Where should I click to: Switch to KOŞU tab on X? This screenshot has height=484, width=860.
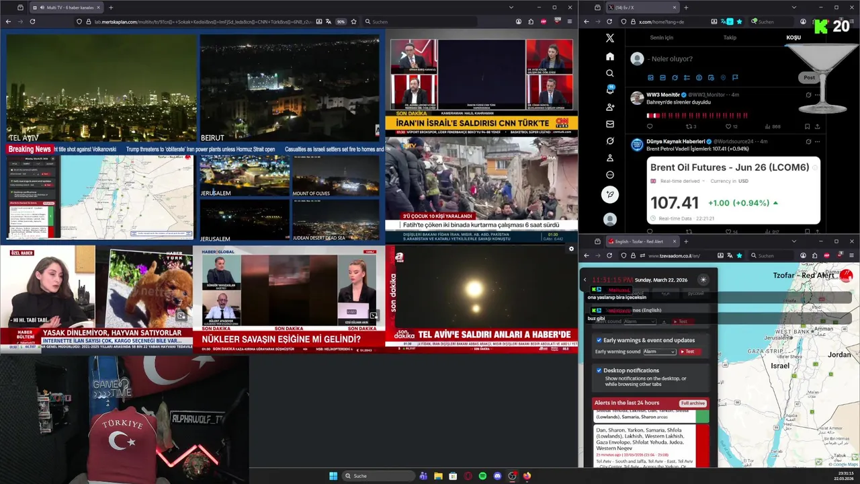pos(793,38)
